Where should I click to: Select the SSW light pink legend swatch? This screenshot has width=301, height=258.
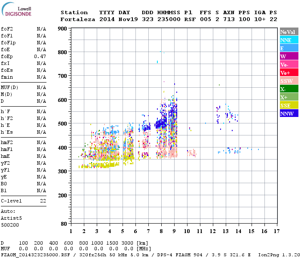point(289,81)
